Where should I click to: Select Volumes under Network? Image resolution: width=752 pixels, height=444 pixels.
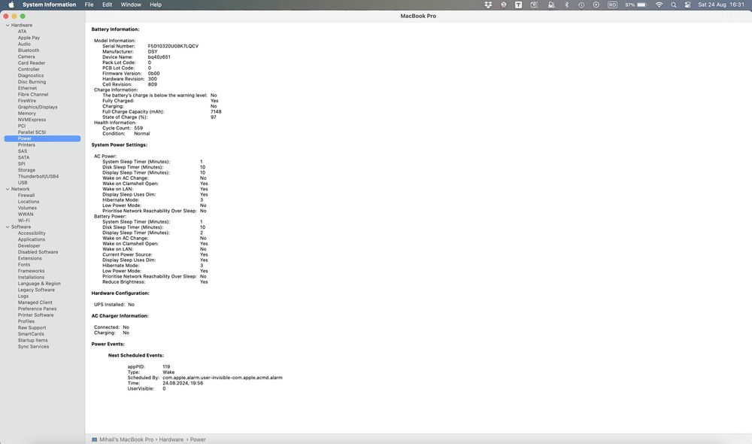[x=27, y=208]
